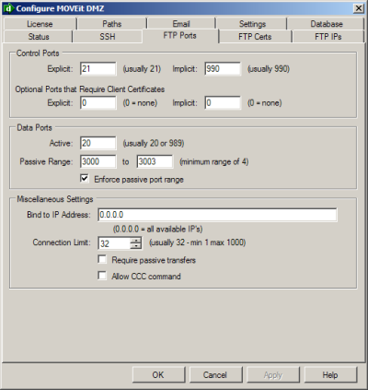The height and width of the screenshot is (390, 368).
Task: Click the Passive Range end field 3003
Action: 155,161
